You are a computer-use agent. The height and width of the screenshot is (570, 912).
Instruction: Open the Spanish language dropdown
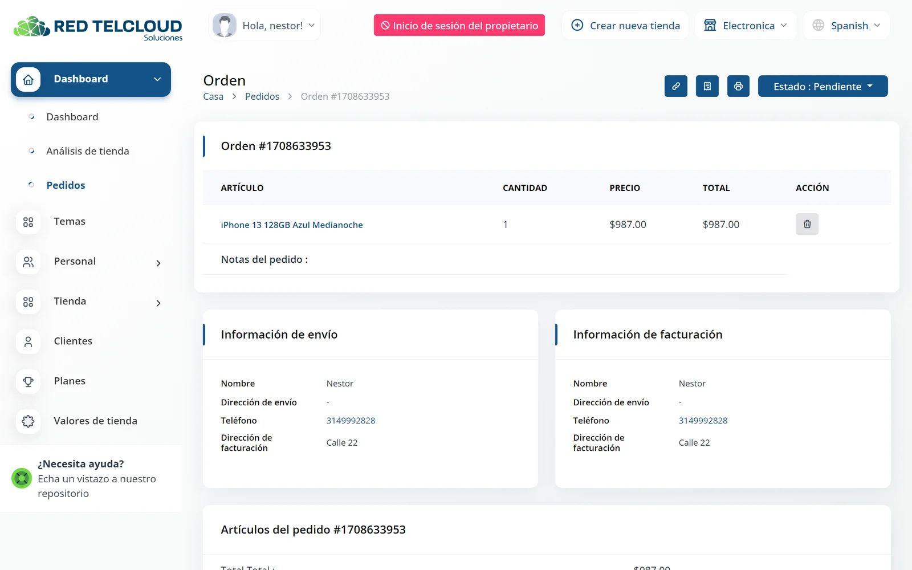[x=846, y=26]
